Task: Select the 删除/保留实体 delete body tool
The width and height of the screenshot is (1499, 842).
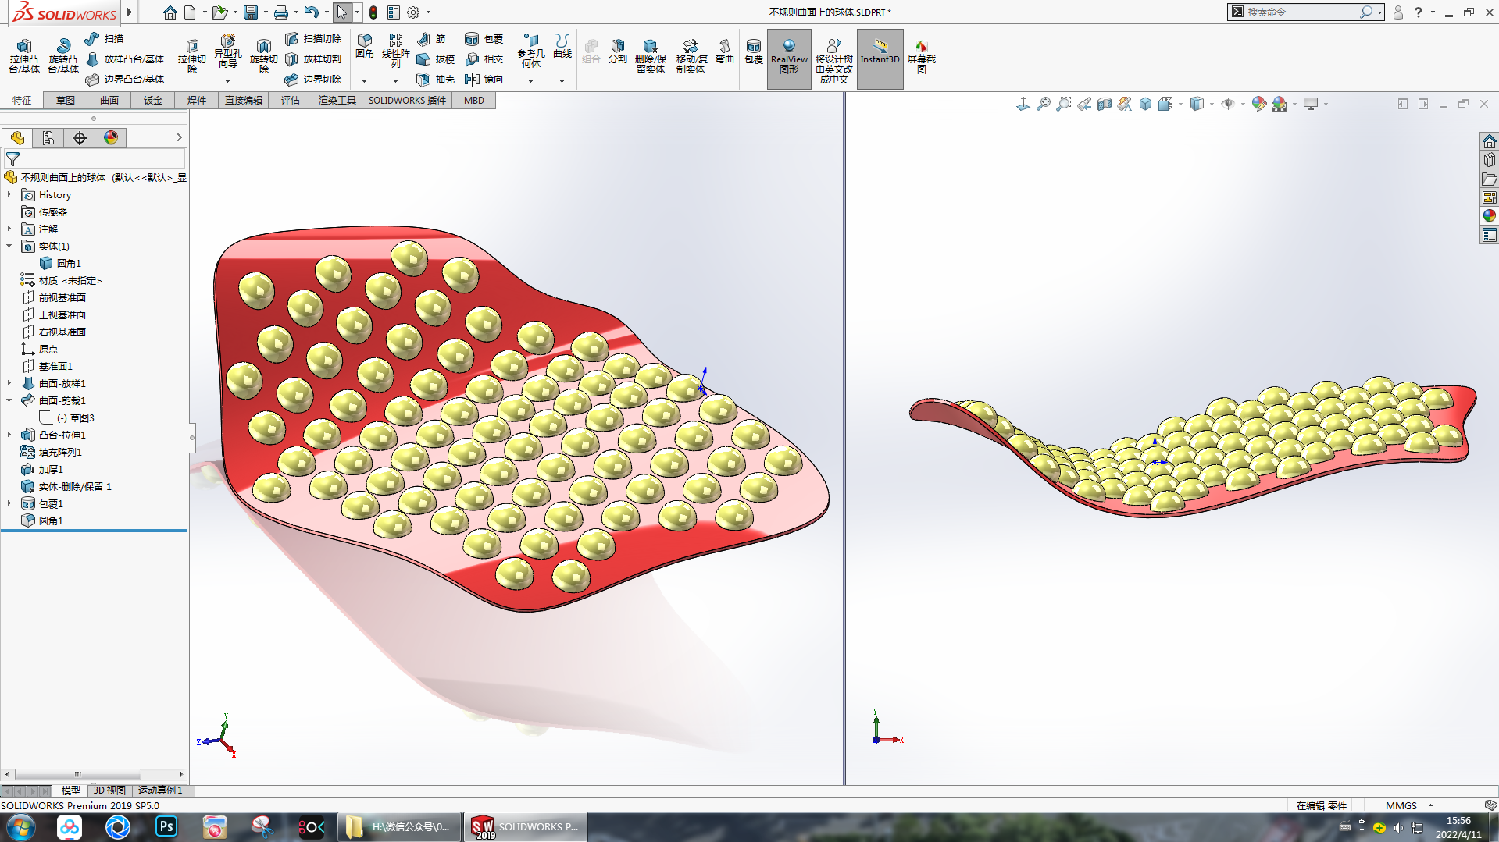Action: [650, 57]
